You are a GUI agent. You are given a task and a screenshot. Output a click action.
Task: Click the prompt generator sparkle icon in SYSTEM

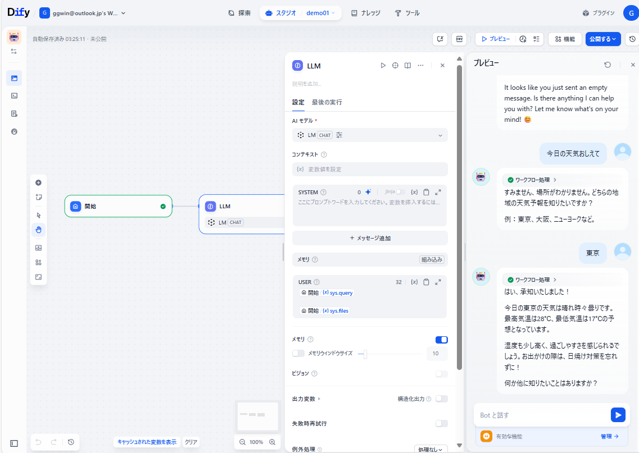tap(368, 192)
